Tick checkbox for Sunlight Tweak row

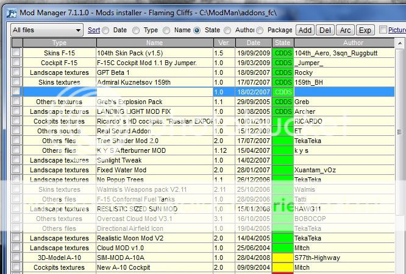(16, 160)
